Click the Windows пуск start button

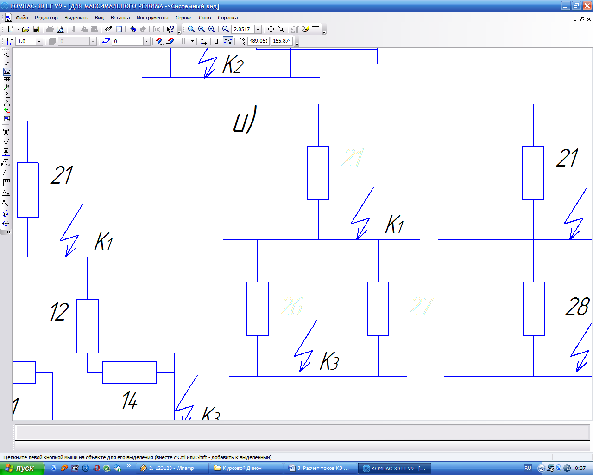coord(22,468)
